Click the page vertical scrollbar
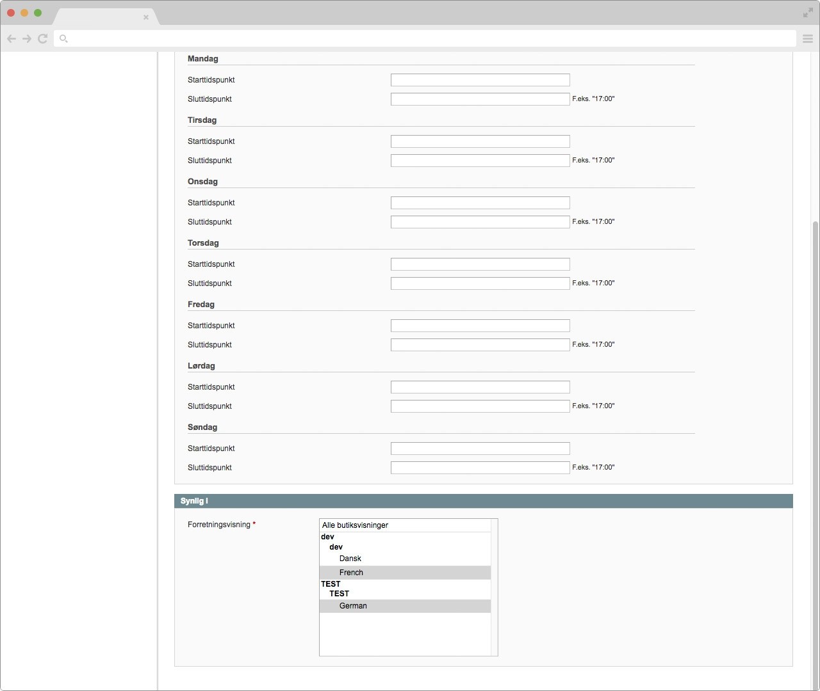This screenshot has height=691, width=820. pos(815,448)
